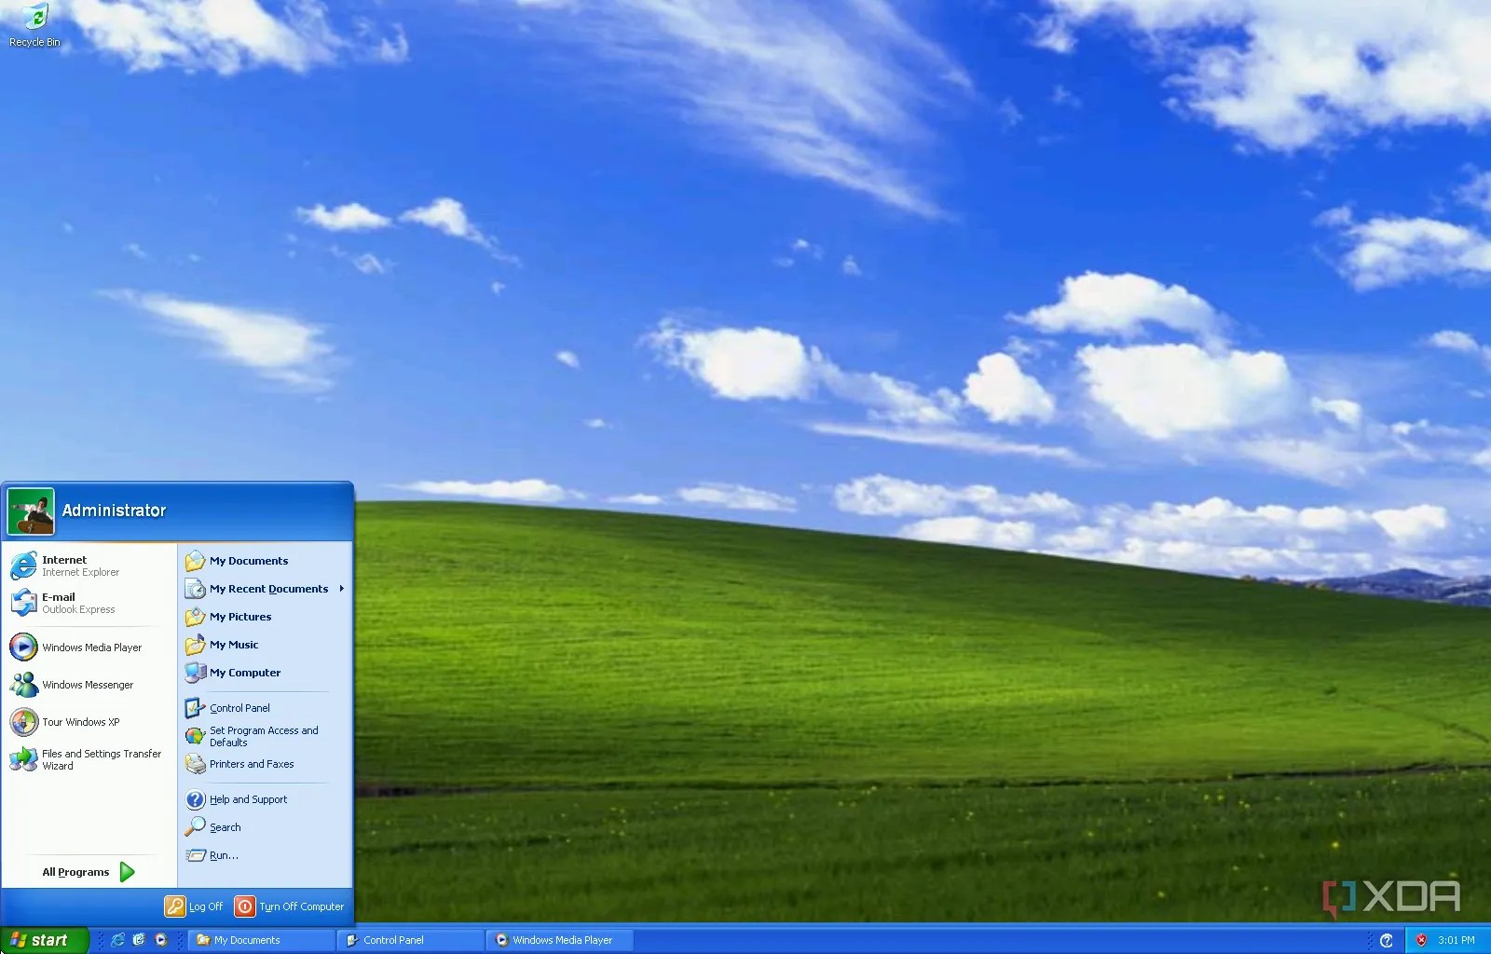The width and height of the screenshot is (1491, 954).
Task: Expand the My Recent Documents submenu
Action: click(x=268, y=588)
